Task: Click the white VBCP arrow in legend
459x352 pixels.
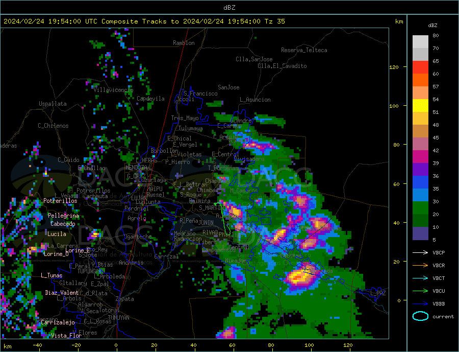Action: (x=420, y=252)
